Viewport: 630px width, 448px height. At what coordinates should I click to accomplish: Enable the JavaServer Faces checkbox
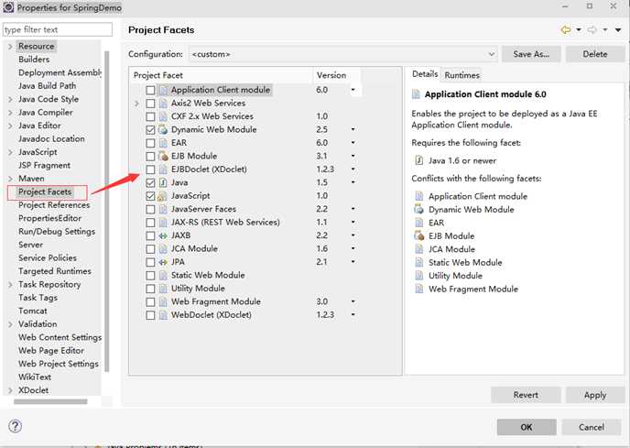coord(150,209)
